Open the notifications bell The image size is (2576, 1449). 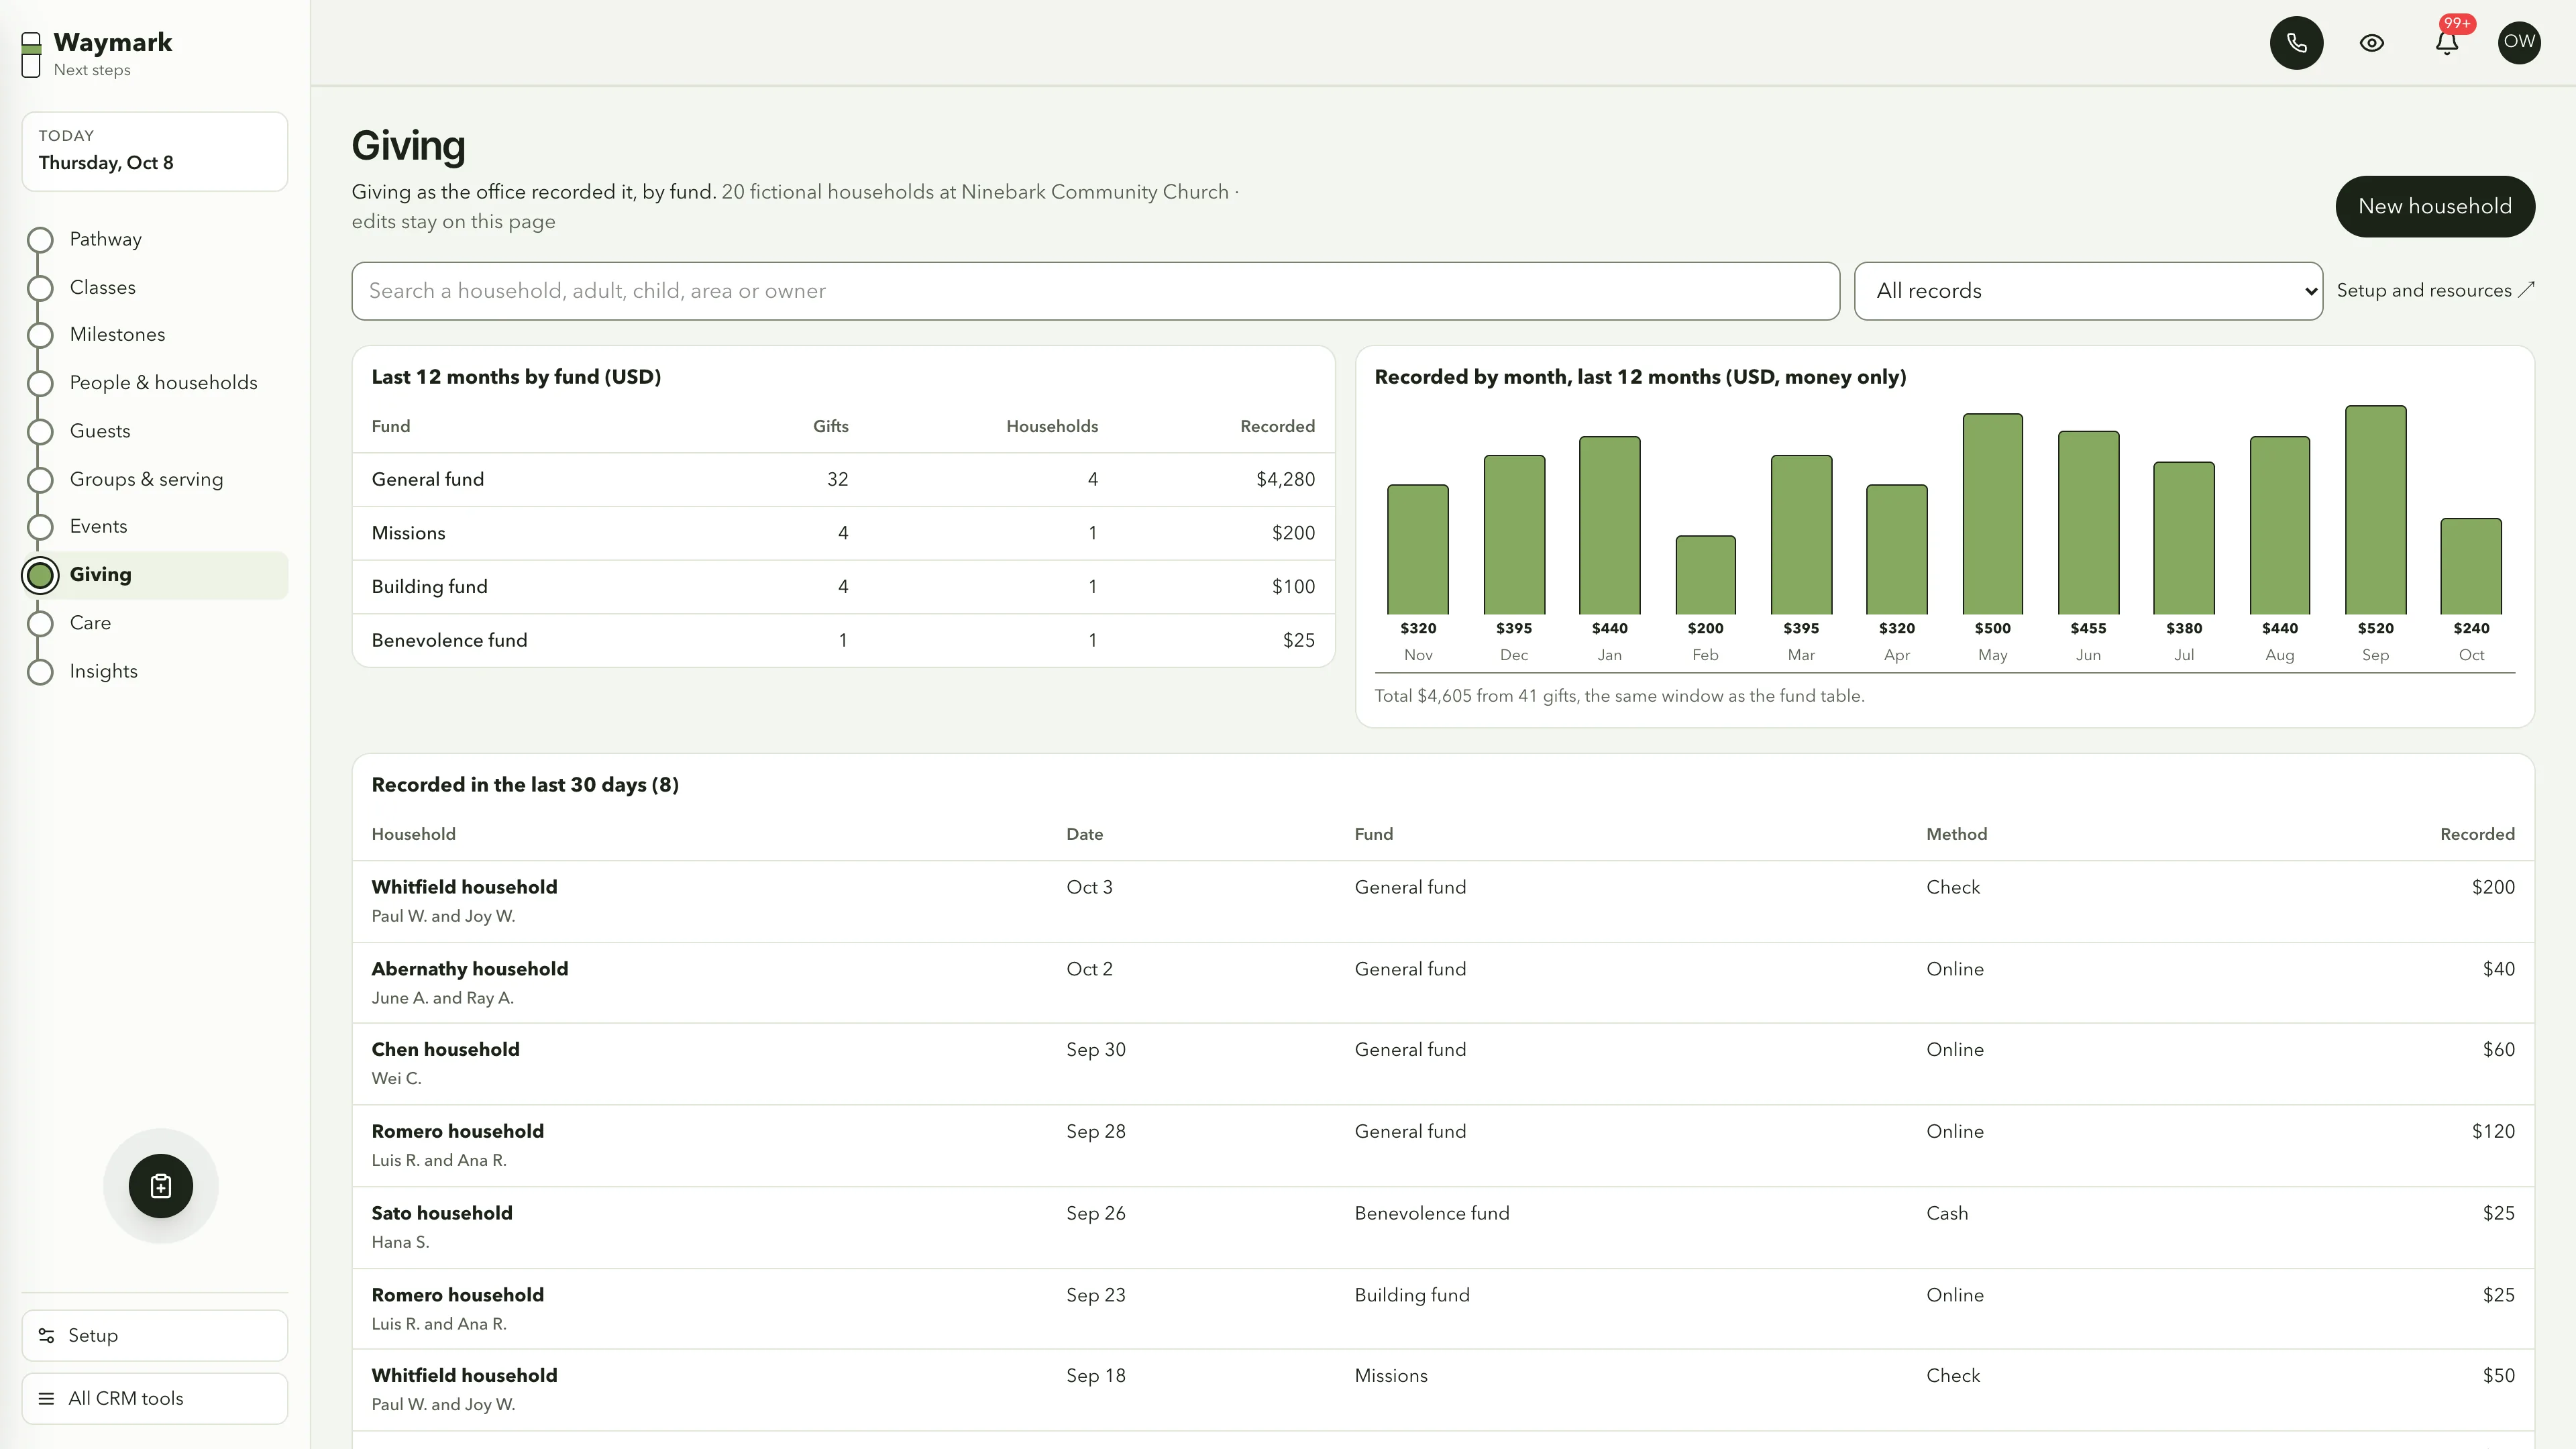2446,43
